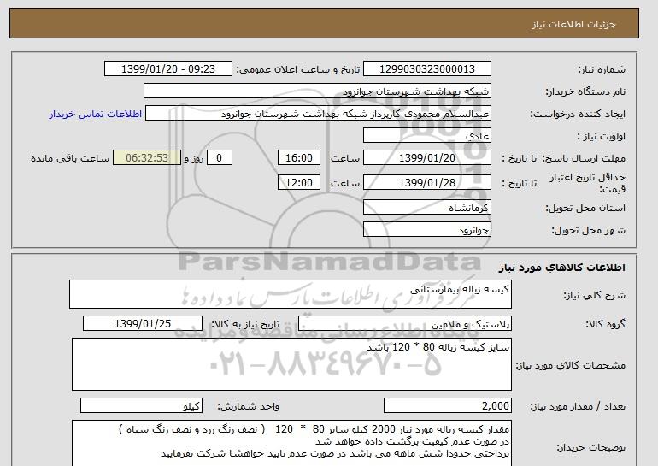Select delivery province field کرمانشاه
Screen dimensions: 658x466
[426, 208]
